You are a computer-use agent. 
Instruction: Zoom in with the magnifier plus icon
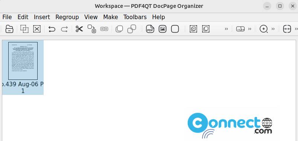264,29
